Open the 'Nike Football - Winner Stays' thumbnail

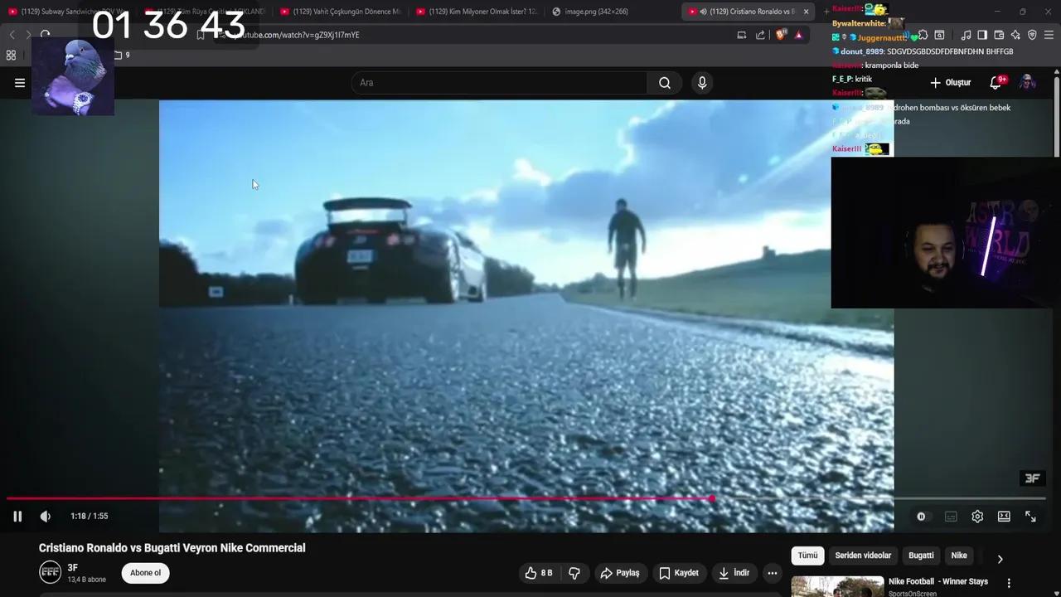coord(837,586)
